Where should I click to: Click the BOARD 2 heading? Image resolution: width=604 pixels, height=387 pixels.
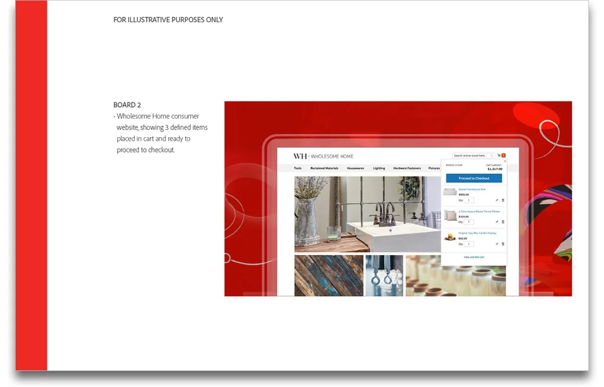click(x=127, y=105)
